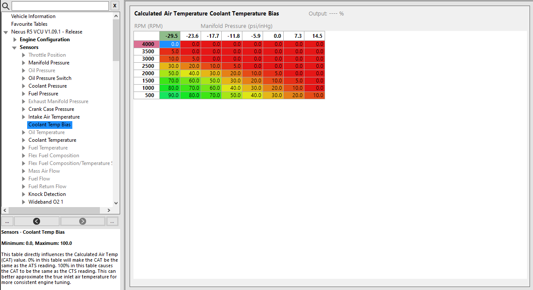533x290 pixels.
Task: Click the tree horizontal scrollbar left arrow
Action: 5,210
